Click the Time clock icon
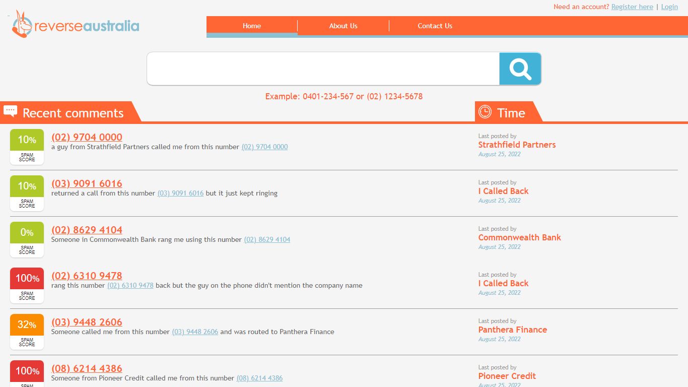Viewport: 688px width, 387px height. click(485, 111)
